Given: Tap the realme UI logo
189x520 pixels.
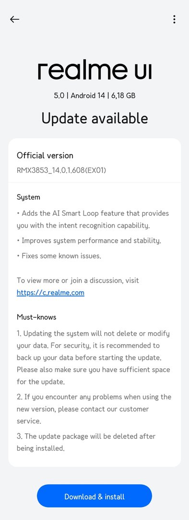Looking at the screenshot, I should pos(95,71).
